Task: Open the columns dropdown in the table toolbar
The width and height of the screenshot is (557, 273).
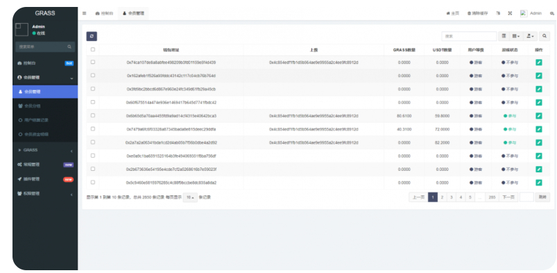Action: (x=516, y=36)
